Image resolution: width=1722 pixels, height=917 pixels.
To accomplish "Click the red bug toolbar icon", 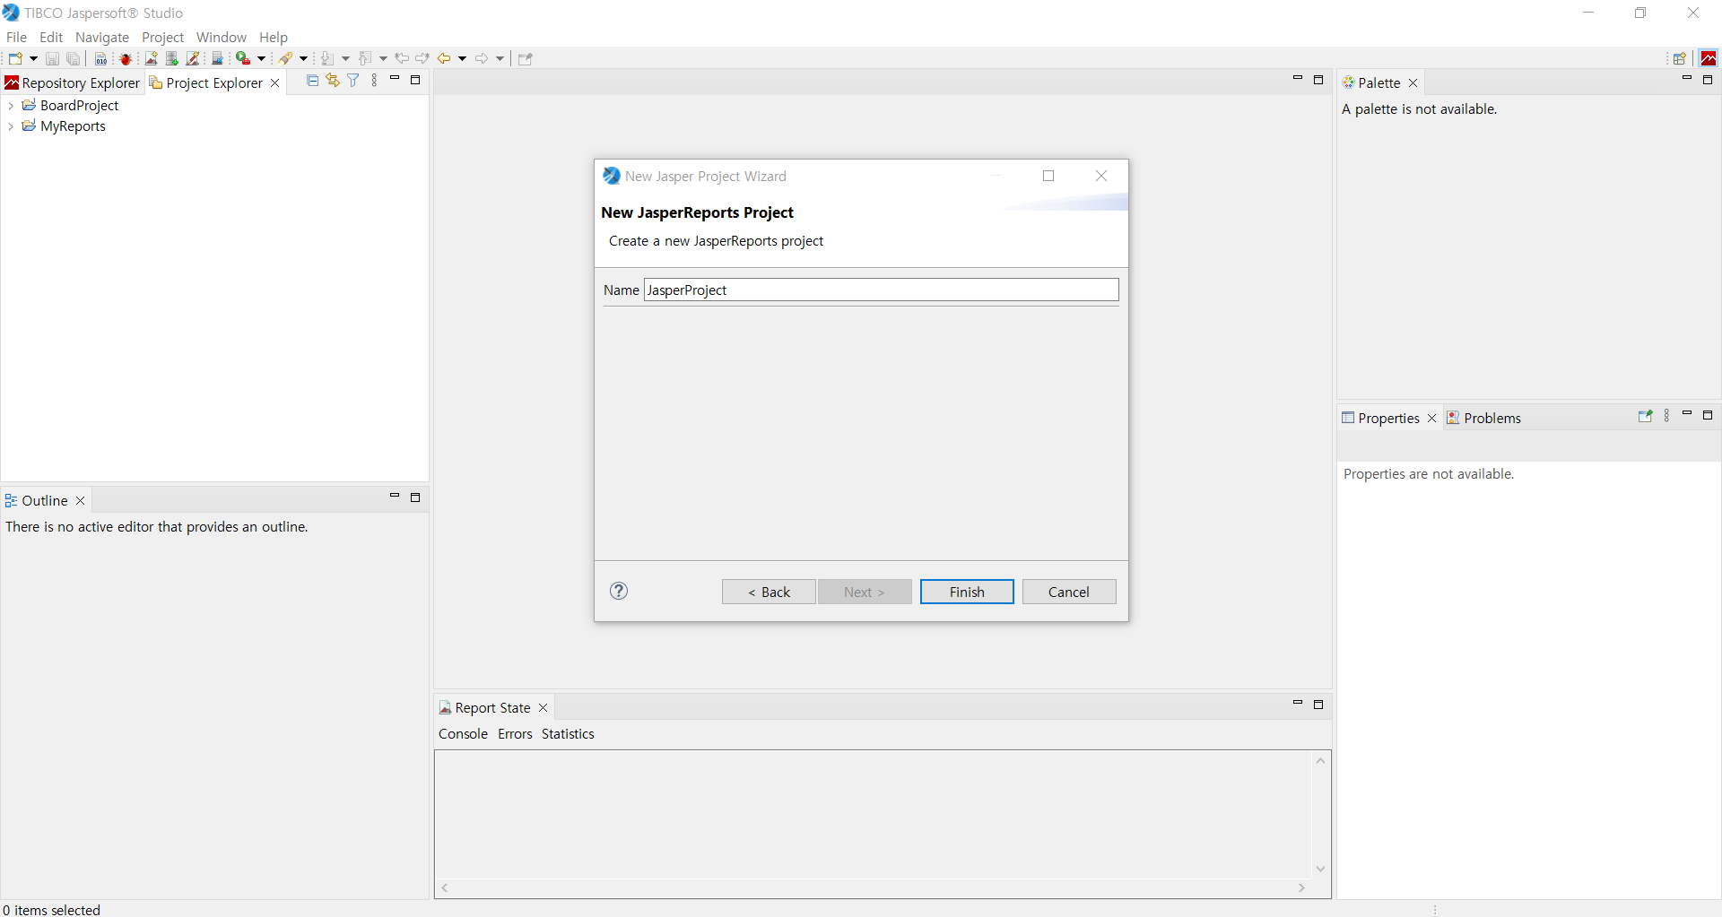I will point(126,59).
